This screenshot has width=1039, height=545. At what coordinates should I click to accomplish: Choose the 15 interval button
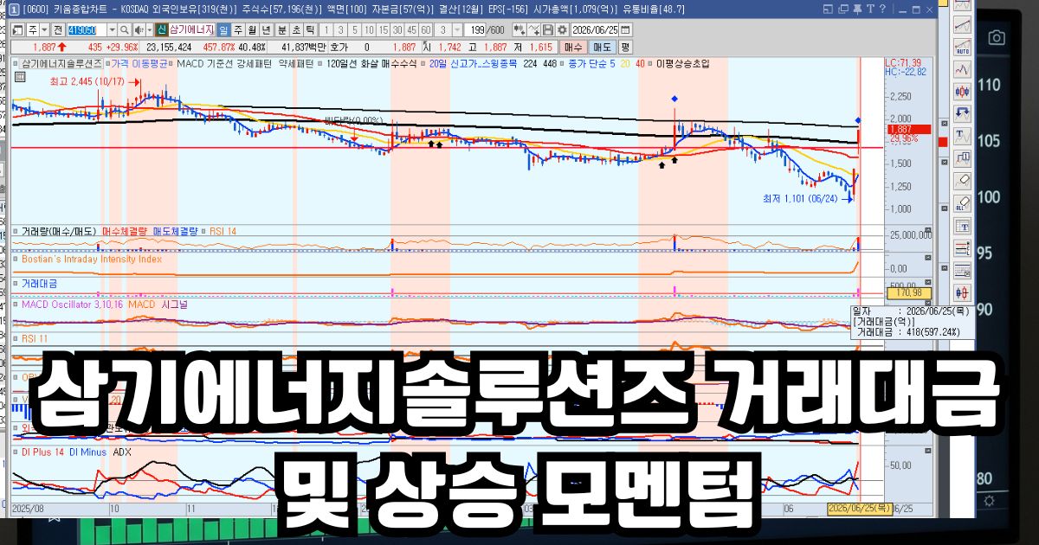point(384,29)
